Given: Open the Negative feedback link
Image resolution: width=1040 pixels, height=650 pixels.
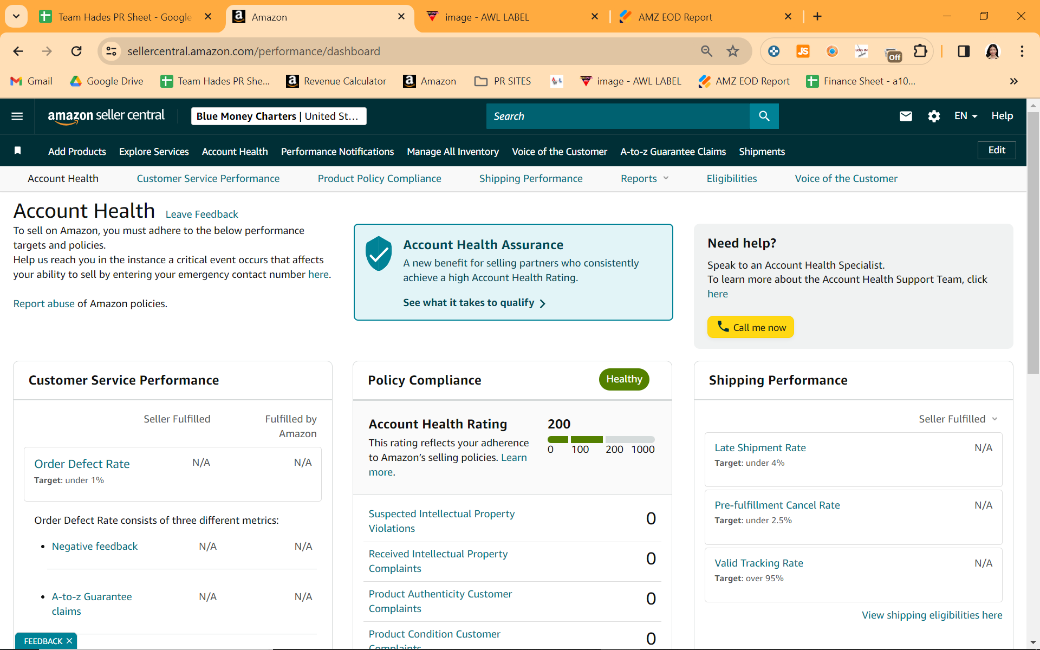Looking at the screenshot, I should click(x=95, y=546).
